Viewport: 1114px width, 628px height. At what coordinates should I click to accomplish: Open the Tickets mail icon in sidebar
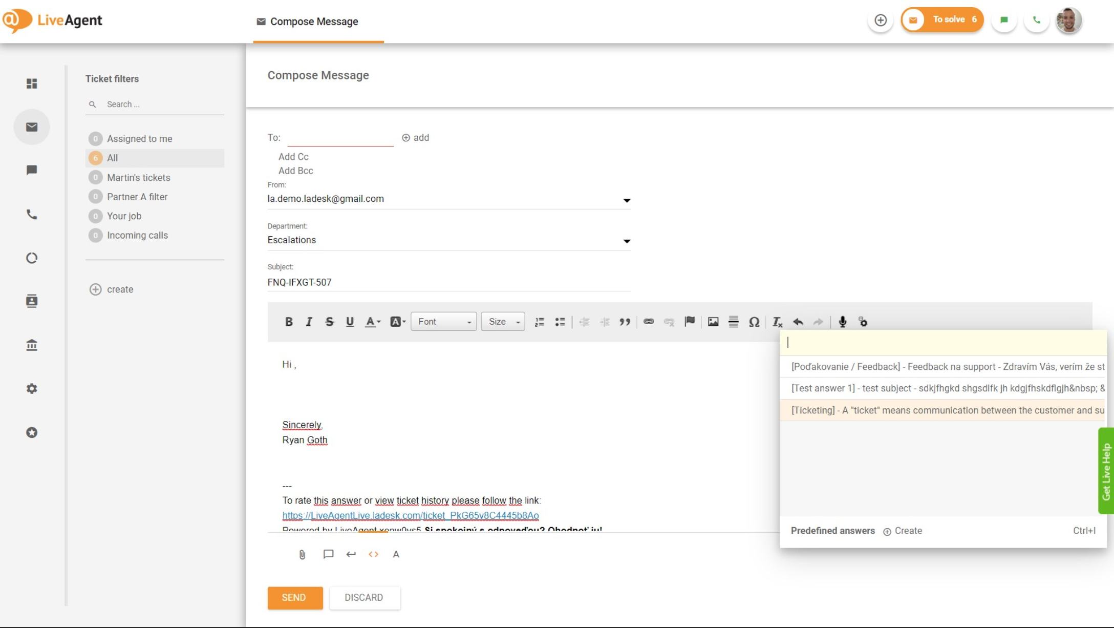[32, 127]
